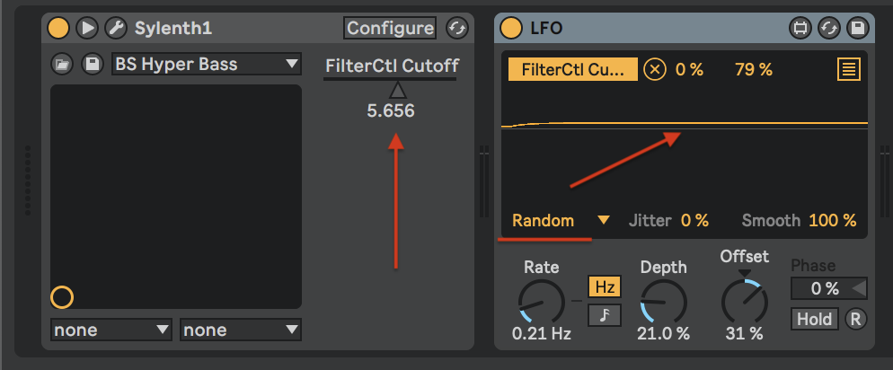This screenshot has width=893, height=370.
Task: Unmap the FilterCtl Cutoff LFO target
Action: (655, 69)
